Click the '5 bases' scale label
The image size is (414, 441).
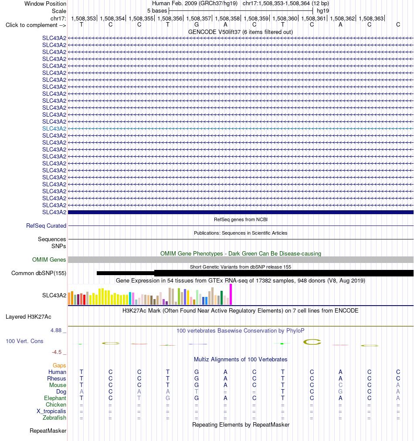[157, 11]
